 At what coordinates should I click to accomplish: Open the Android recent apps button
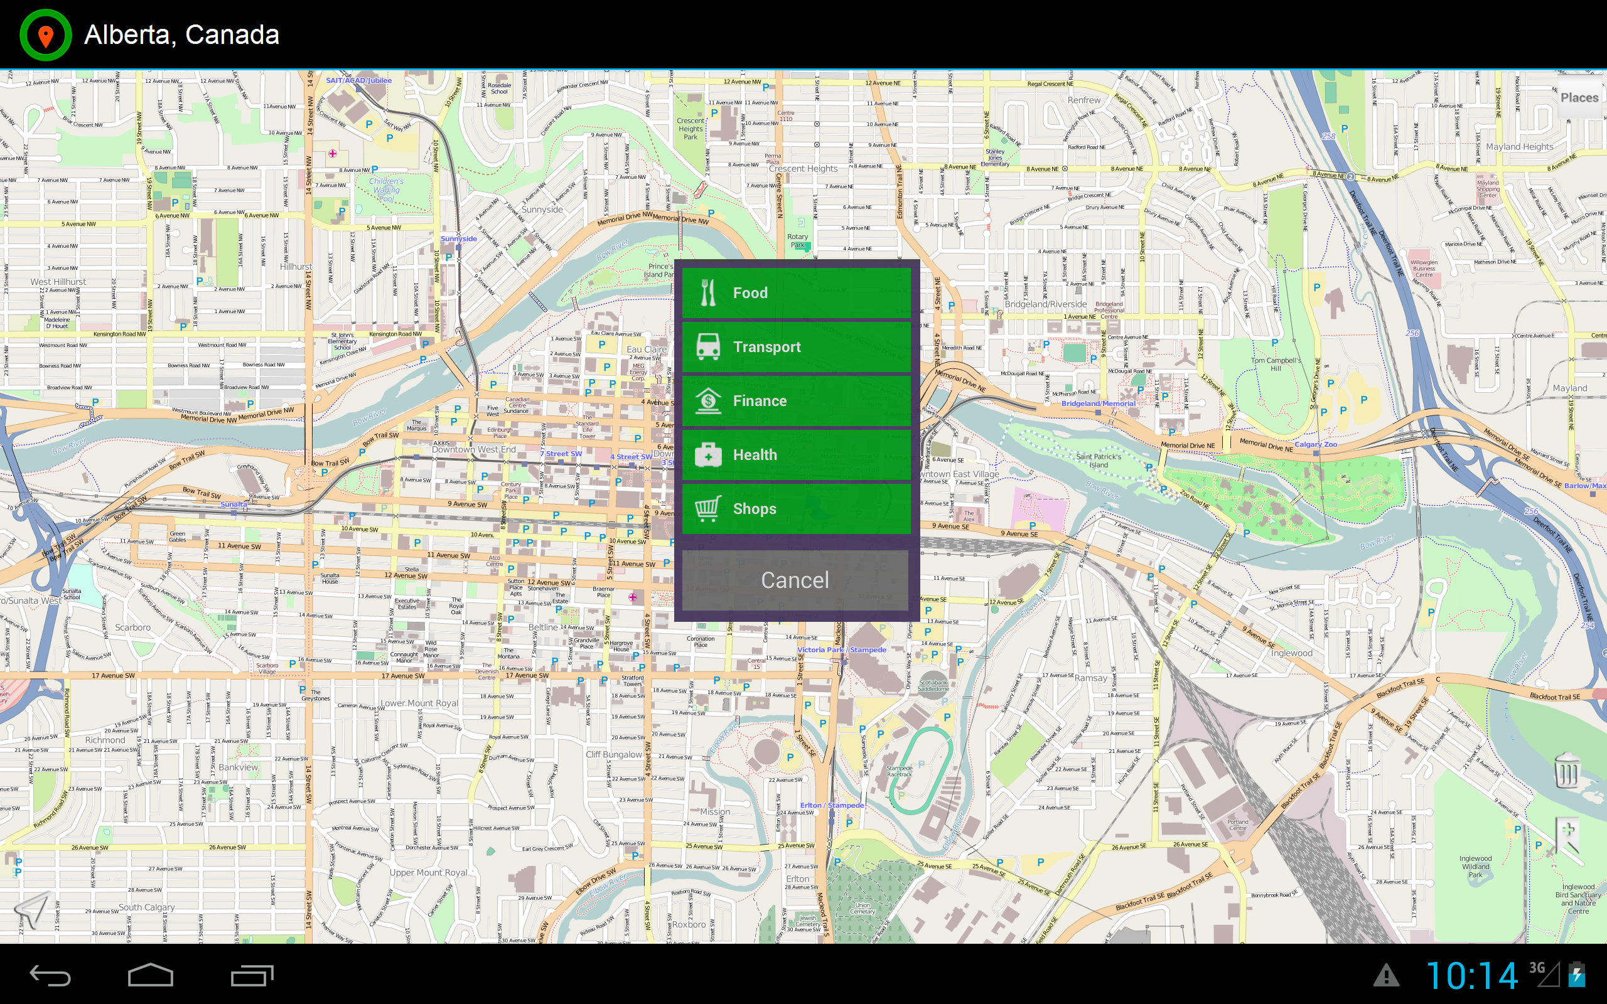pyautogui.click(x=251, y=976)
